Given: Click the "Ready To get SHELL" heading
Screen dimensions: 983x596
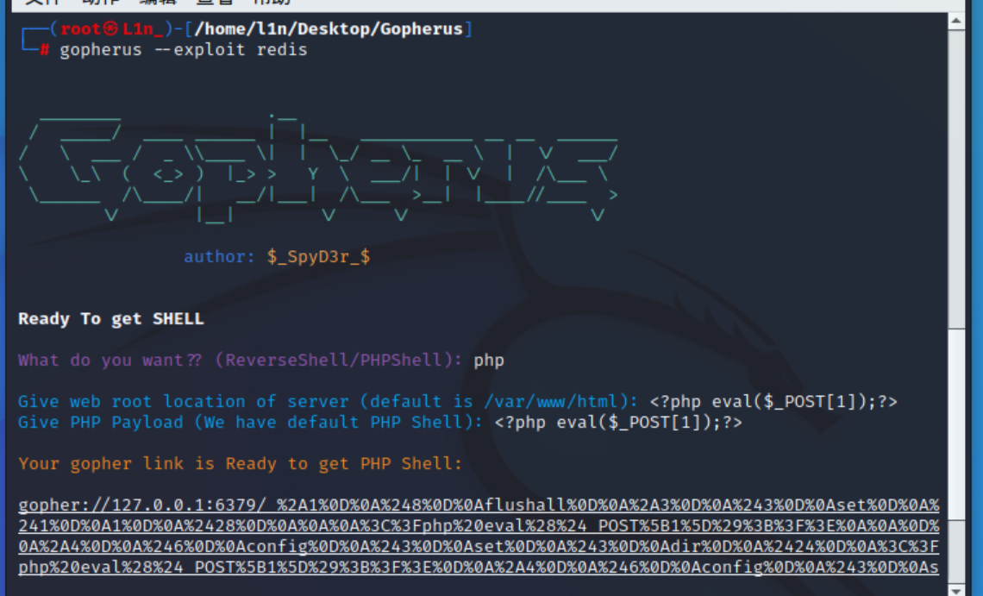Looking at the screenshot, I should (111, 319).
